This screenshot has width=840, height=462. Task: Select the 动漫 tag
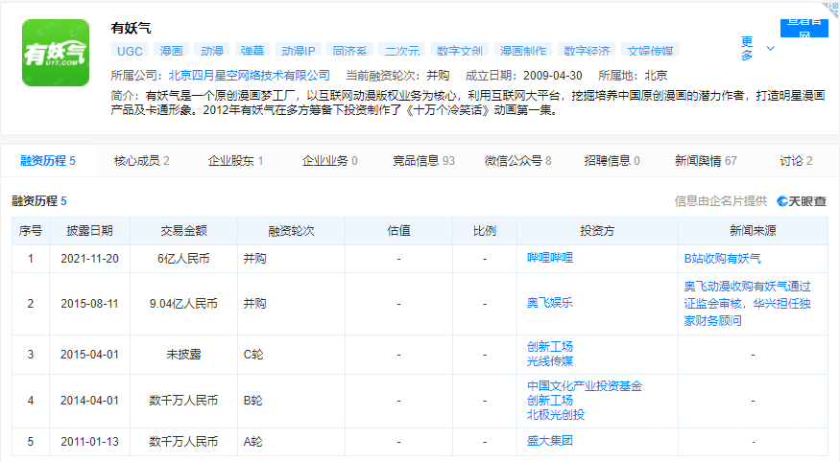click(212, 51)
